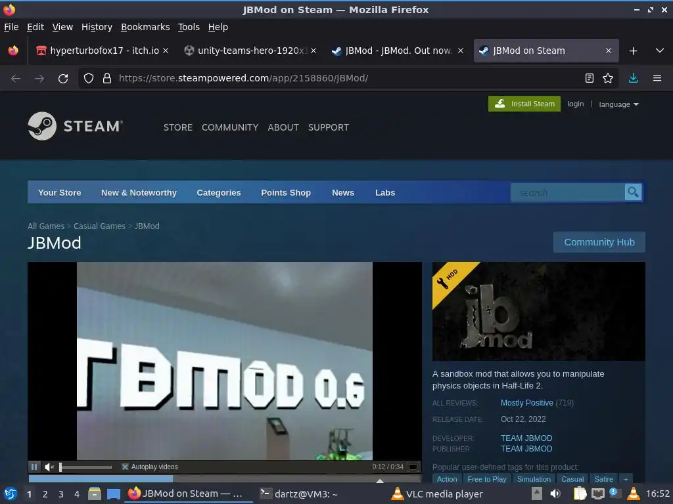Click the URL address bar
The height and width of the screenshot is (504, 673).
tap(348, 78)
